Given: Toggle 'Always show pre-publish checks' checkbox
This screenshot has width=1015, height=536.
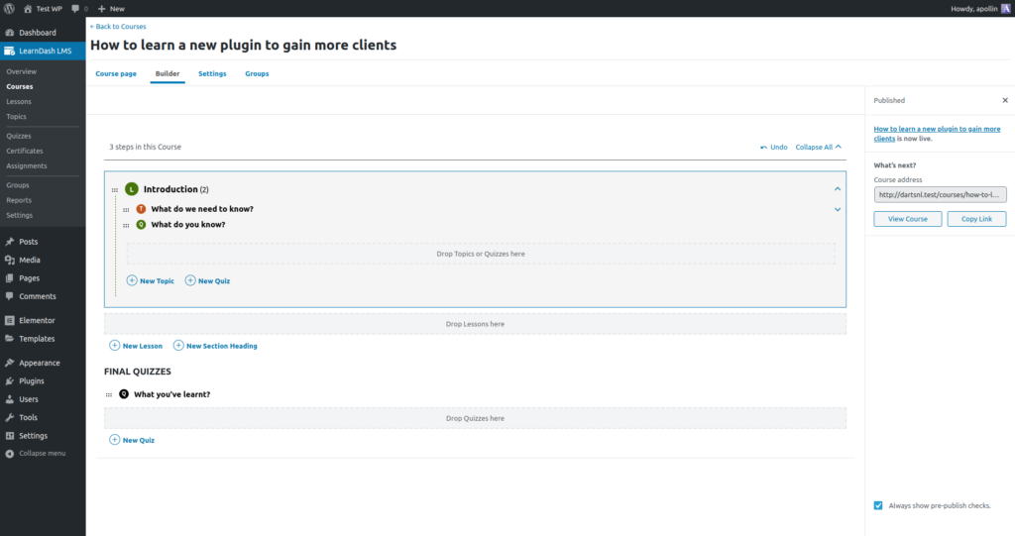Looking at the screenshot, I should pyautogui.click(x=878, y=505).
